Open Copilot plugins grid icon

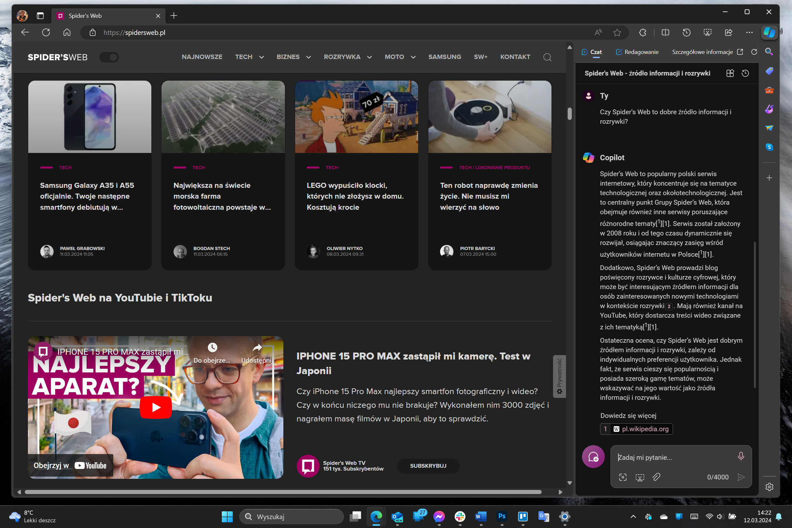[x=730, y=73]
